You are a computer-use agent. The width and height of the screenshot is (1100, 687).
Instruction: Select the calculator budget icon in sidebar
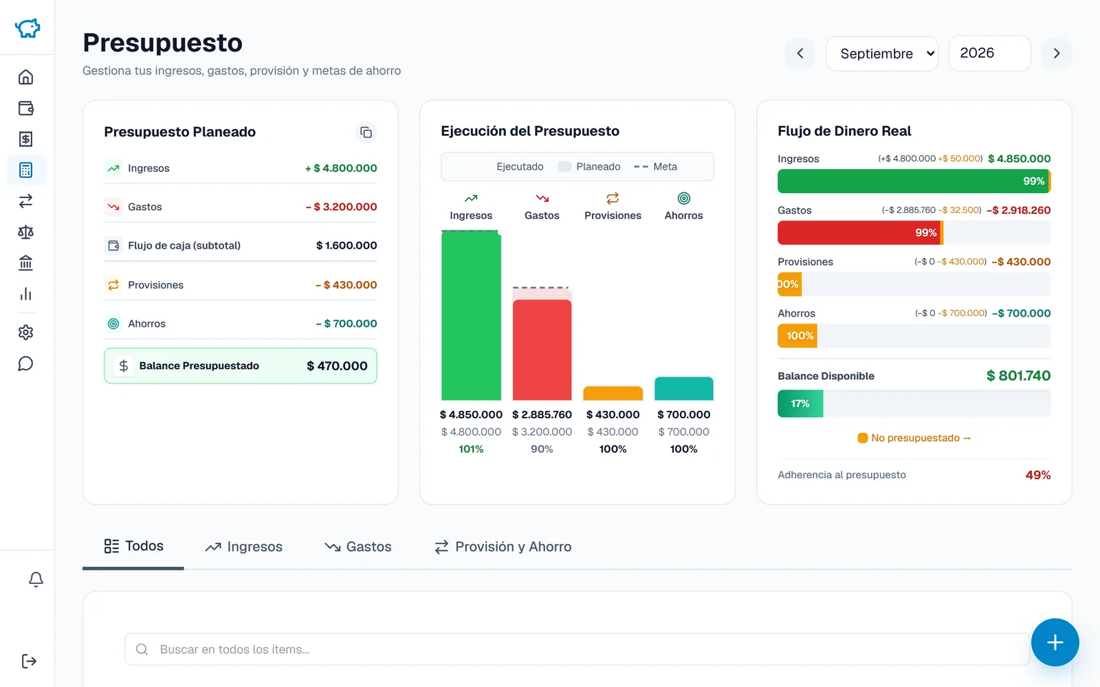(x=26, y=170)
